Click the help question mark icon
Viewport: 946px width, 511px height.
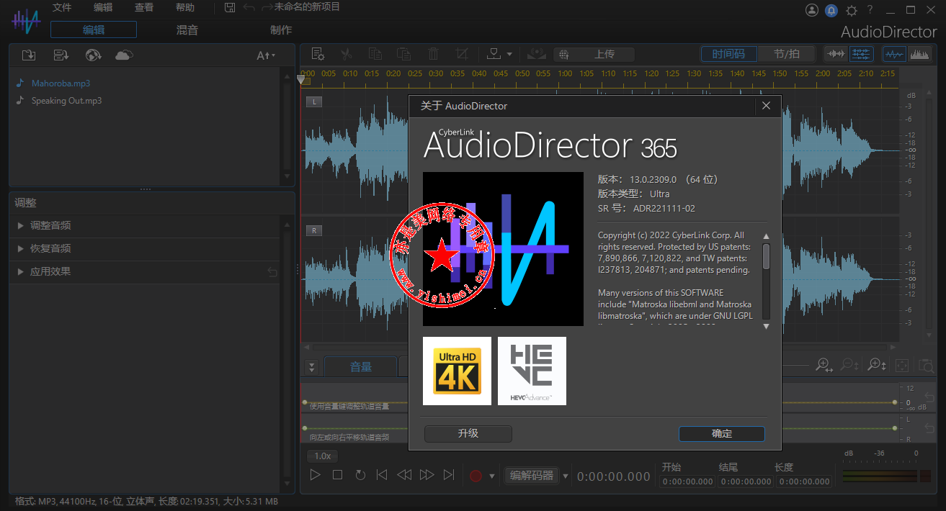[x=870, y=10]
